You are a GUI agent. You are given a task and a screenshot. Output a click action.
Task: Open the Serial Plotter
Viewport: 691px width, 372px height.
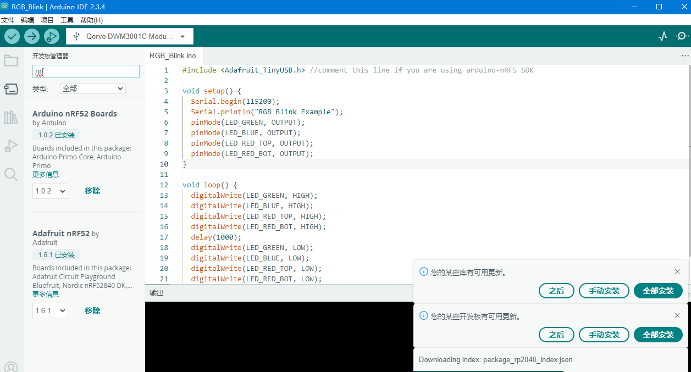coord(664,36)
